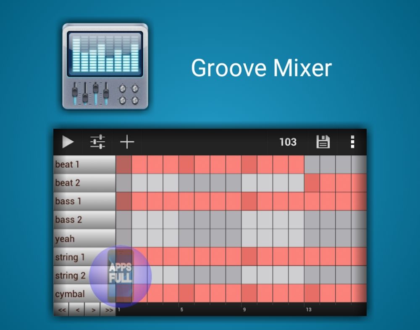Select the string 1 track label
This screenshot has height=330, width=420.
85,257
